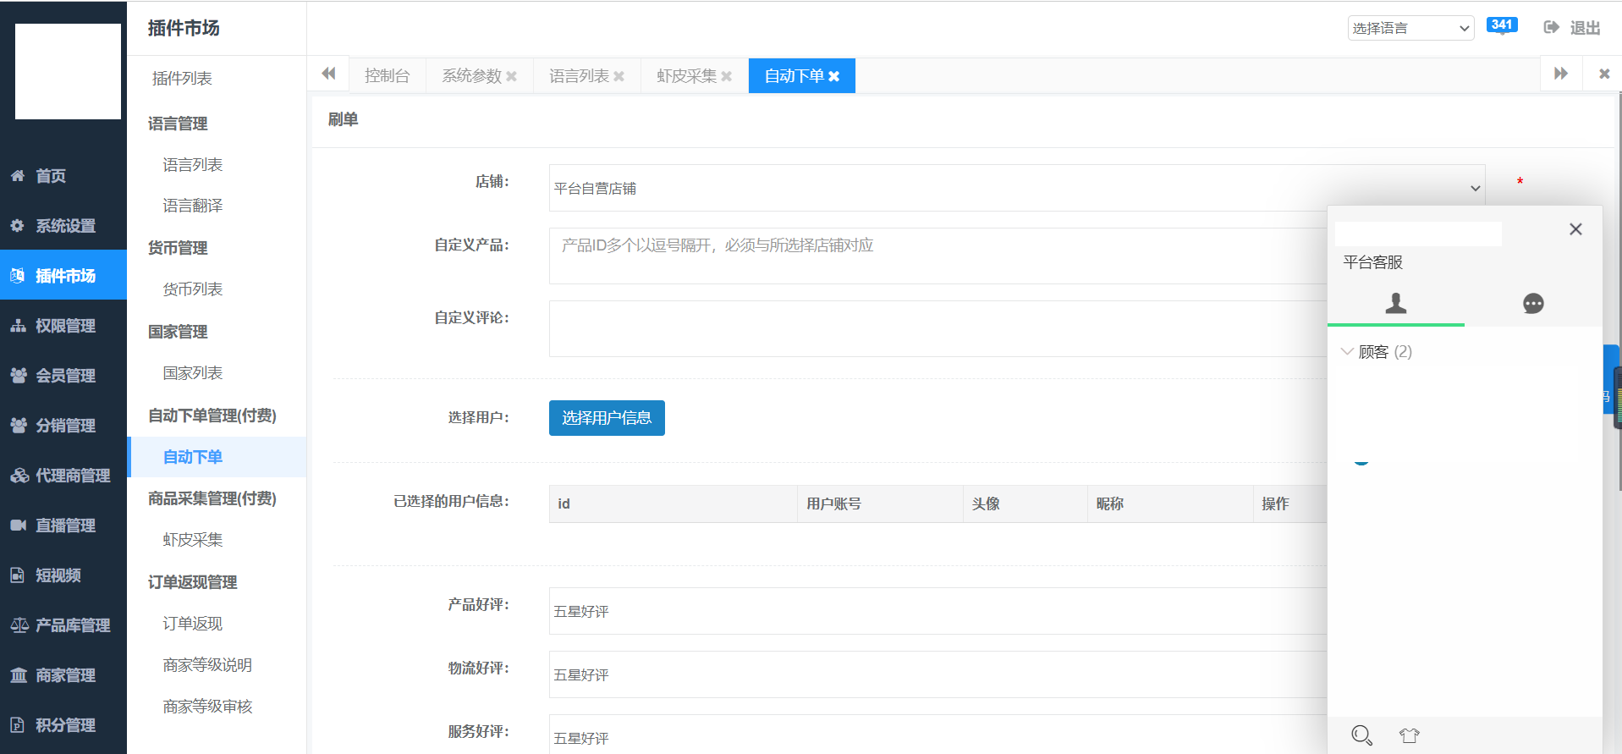Click the page vertical scrollbar
The image size is (1622, 754).
1619,292
